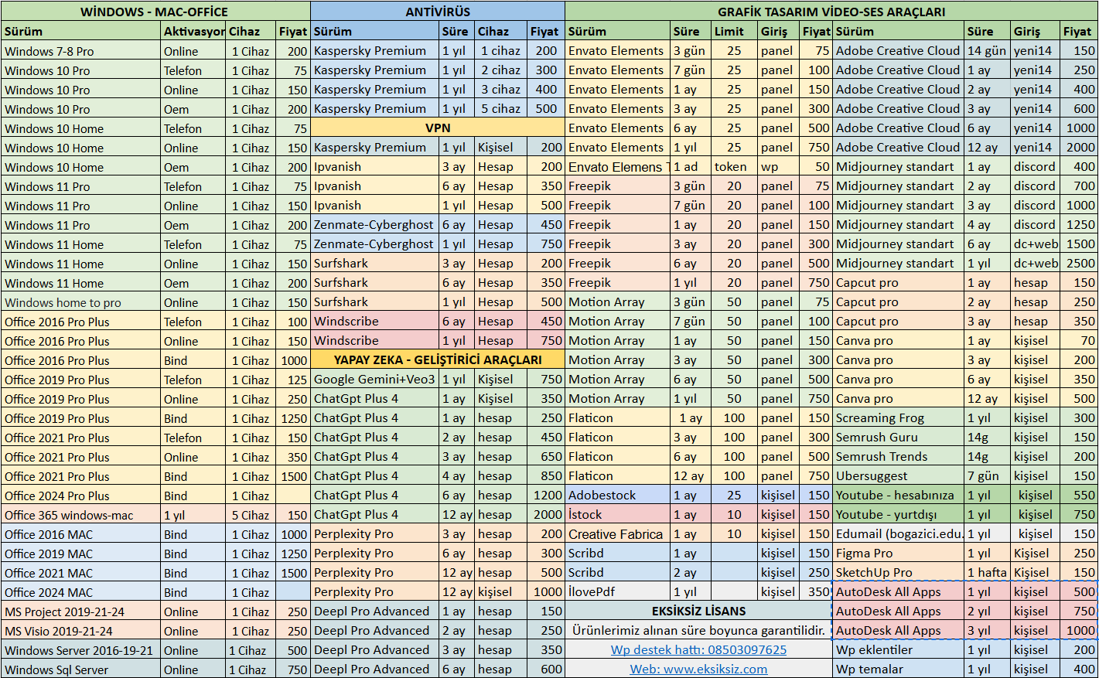Click the 14 gün cell for Adobe Creative Cloud
1099x678 pixels.
click(988, 50)
